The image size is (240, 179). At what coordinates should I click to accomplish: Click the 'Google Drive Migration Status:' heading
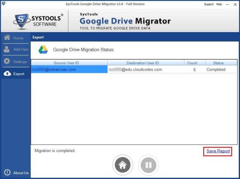coord(84,50)
